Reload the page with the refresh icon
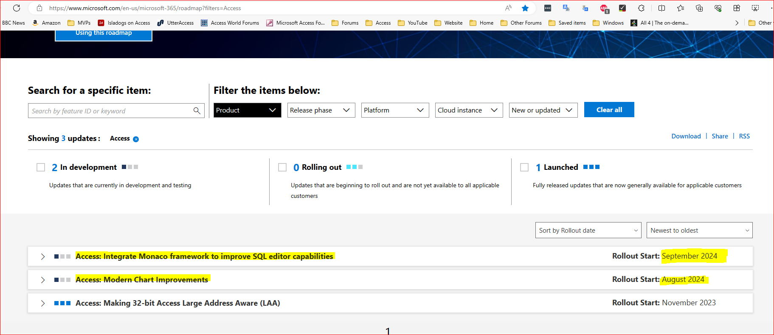 [x=17, y=8]
